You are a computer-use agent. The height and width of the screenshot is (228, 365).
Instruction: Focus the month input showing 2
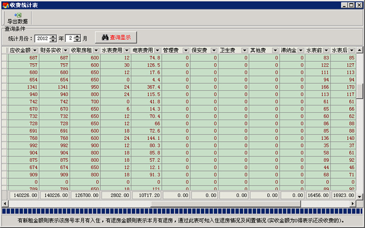70,38
